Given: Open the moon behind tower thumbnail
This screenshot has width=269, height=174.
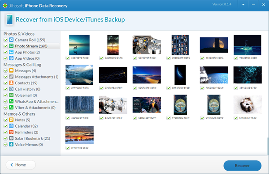Looking at the screenshot, I should (214, 45).
